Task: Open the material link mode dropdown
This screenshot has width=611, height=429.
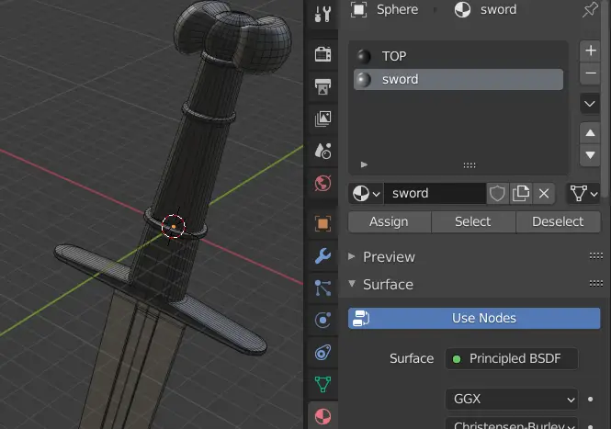Action: (583, 193)
